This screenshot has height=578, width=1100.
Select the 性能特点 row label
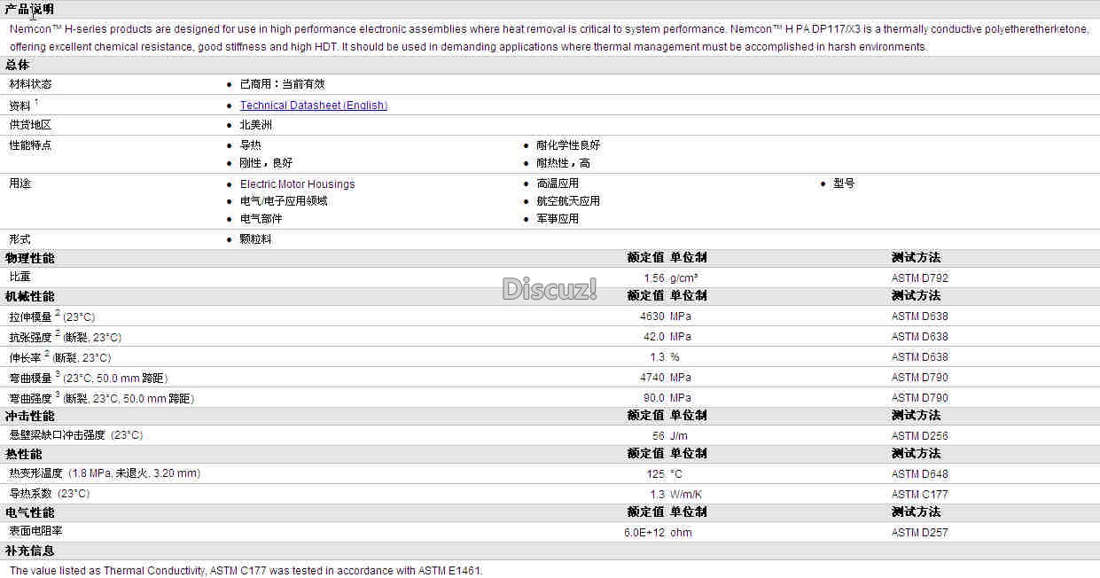click(30, 145)
